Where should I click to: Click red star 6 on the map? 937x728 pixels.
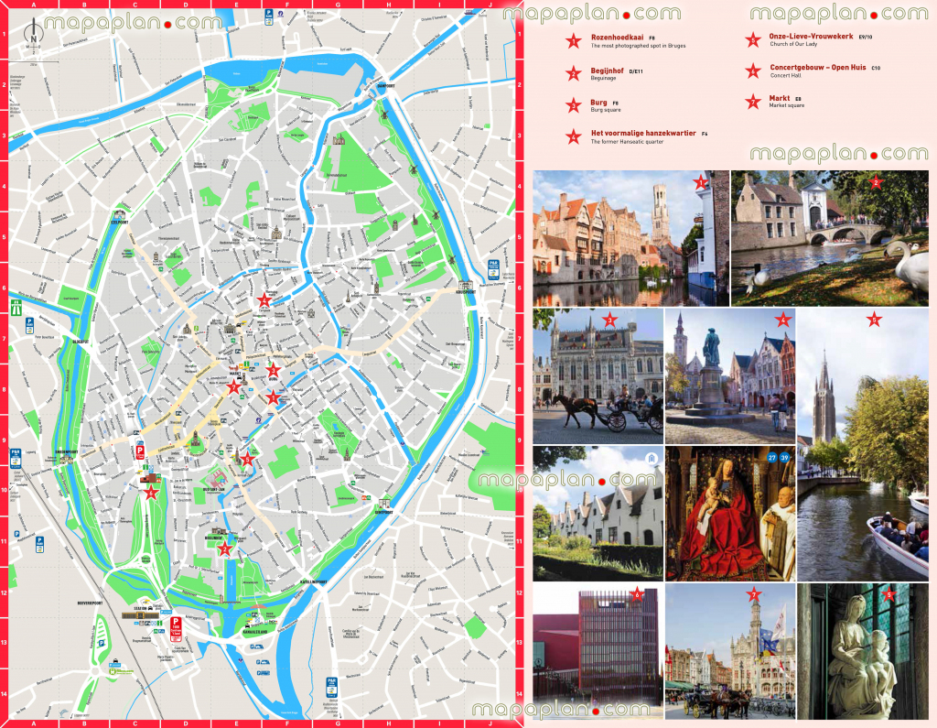(x=151, y=492)
